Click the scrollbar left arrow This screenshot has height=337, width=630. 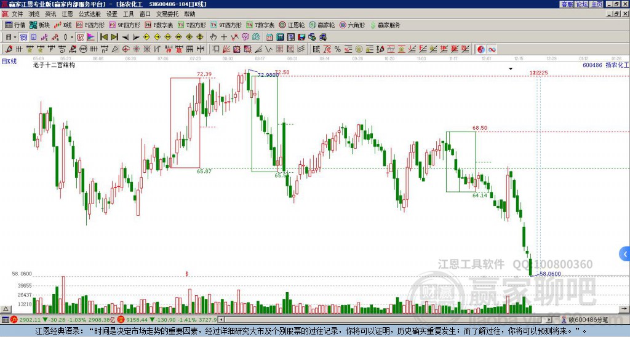[x=221, y=320]
